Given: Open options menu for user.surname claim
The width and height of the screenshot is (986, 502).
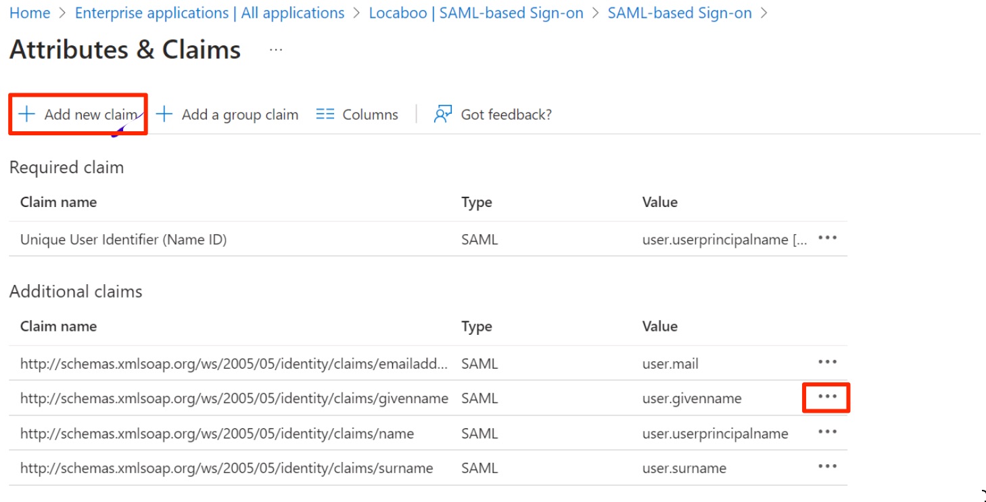Looking at the screenshot, I should (827, 466).
